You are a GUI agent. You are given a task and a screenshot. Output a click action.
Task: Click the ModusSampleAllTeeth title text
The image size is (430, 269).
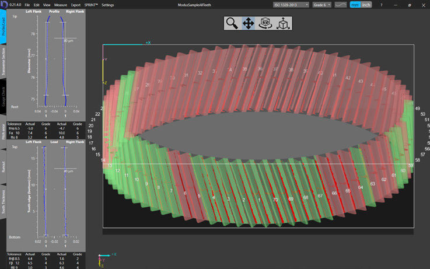[194, 5]
